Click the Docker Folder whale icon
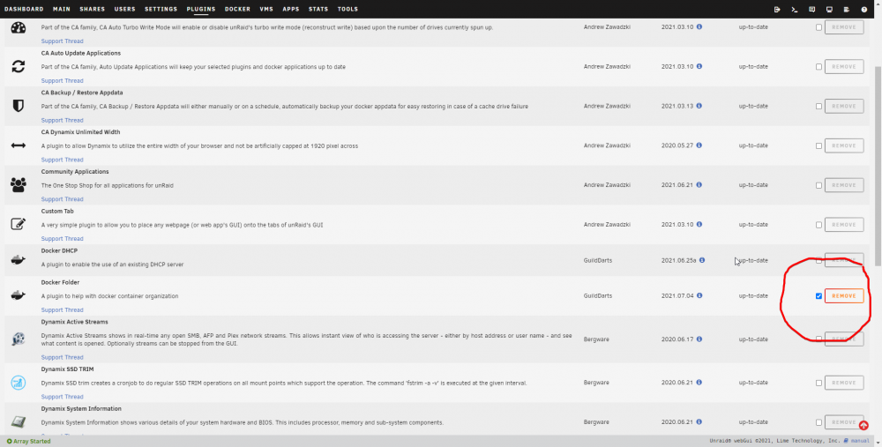Screen dimensions: 882x447 pos(18,295)
